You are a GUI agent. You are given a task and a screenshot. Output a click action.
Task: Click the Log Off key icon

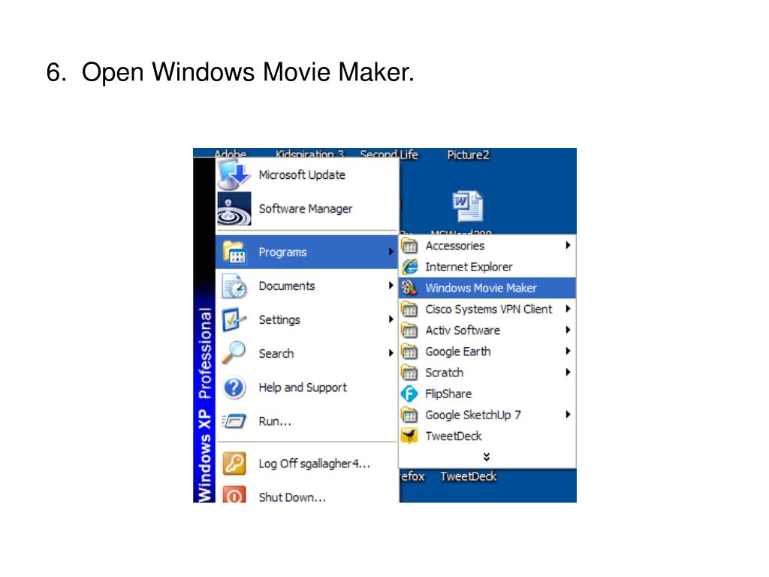[x=234, y=464]
